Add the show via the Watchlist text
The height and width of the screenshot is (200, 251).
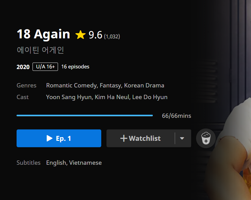coord(145,138)
